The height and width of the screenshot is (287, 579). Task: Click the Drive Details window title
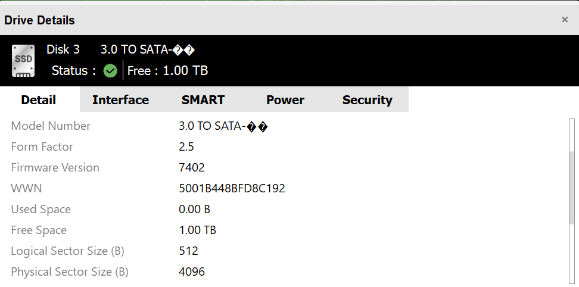(x=40, y=20)
